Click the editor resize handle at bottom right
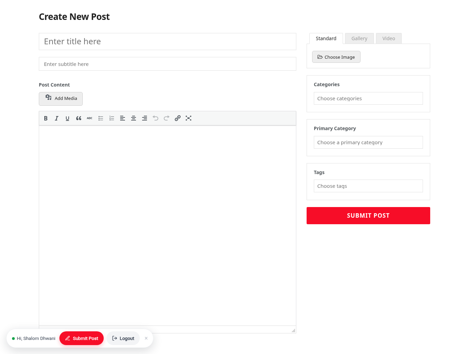This screenshot has height=354, width=469. click(x=294, y=331)
